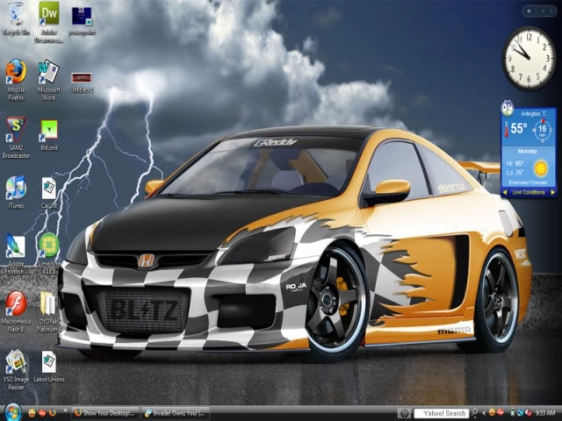Focus the Yahoo! Search taskbar field
This screenshot has height=421, width=562.
(x=442, y=413)
